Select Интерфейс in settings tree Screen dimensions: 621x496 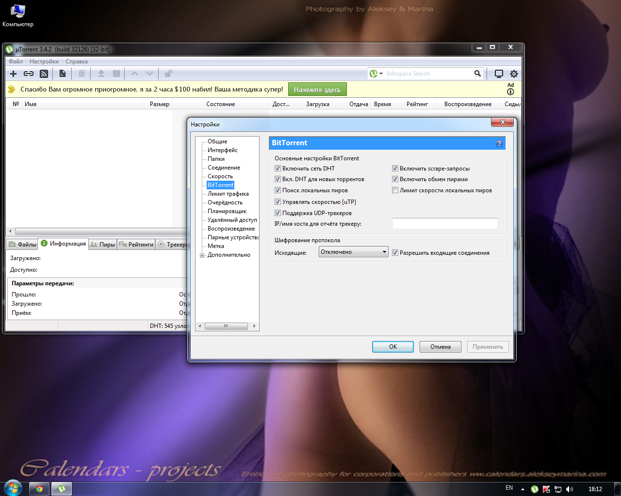pos(223,150)
